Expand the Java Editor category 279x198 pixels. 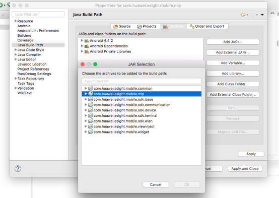point(16,59)
